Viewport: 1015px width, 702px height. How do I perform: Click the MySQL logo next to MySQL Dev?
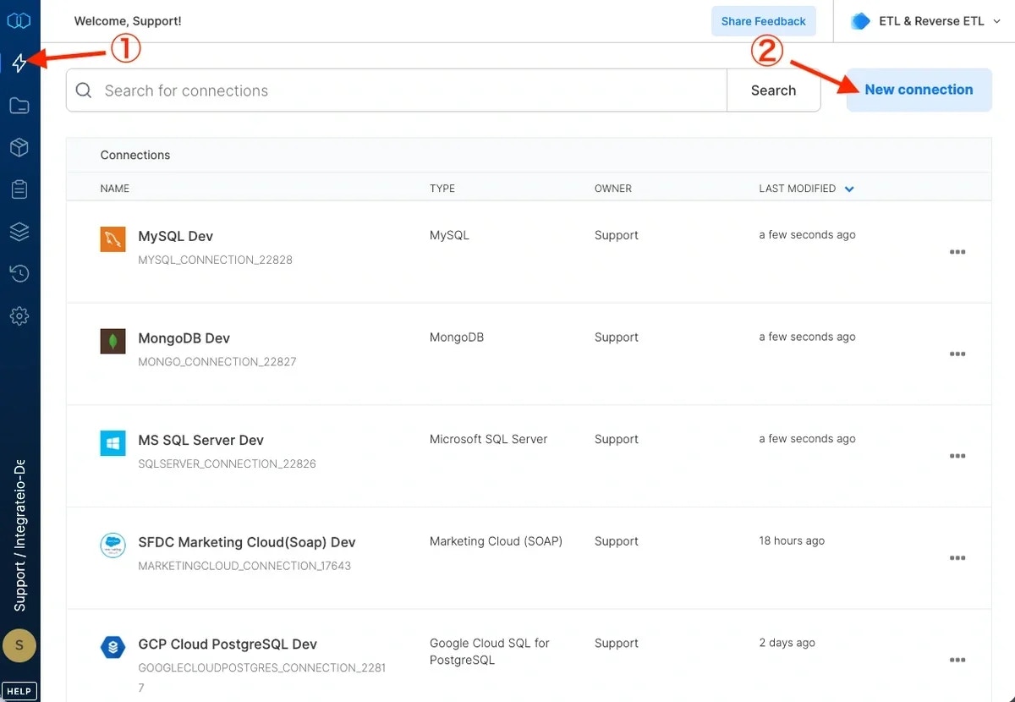(112, 239)
